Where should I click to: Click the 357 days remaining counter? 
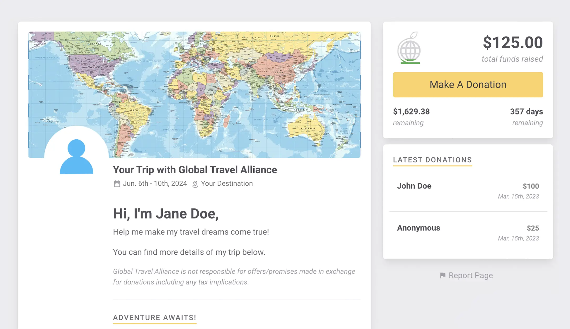(526, 112)
